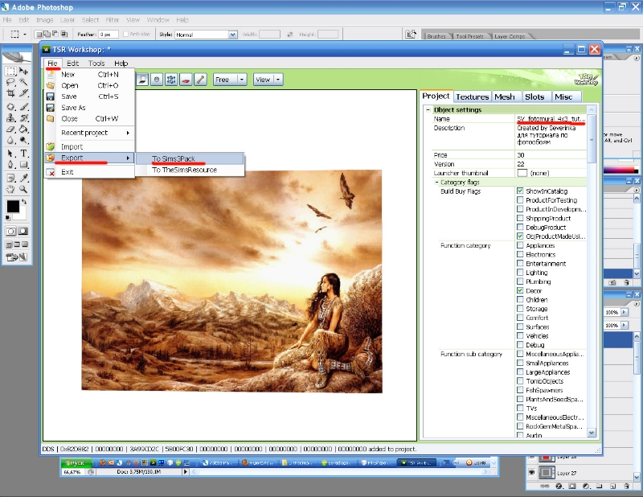The image size is (643, 497).
Task: Enable the ProductForTesting flag
Action: (x=520, y=200)
